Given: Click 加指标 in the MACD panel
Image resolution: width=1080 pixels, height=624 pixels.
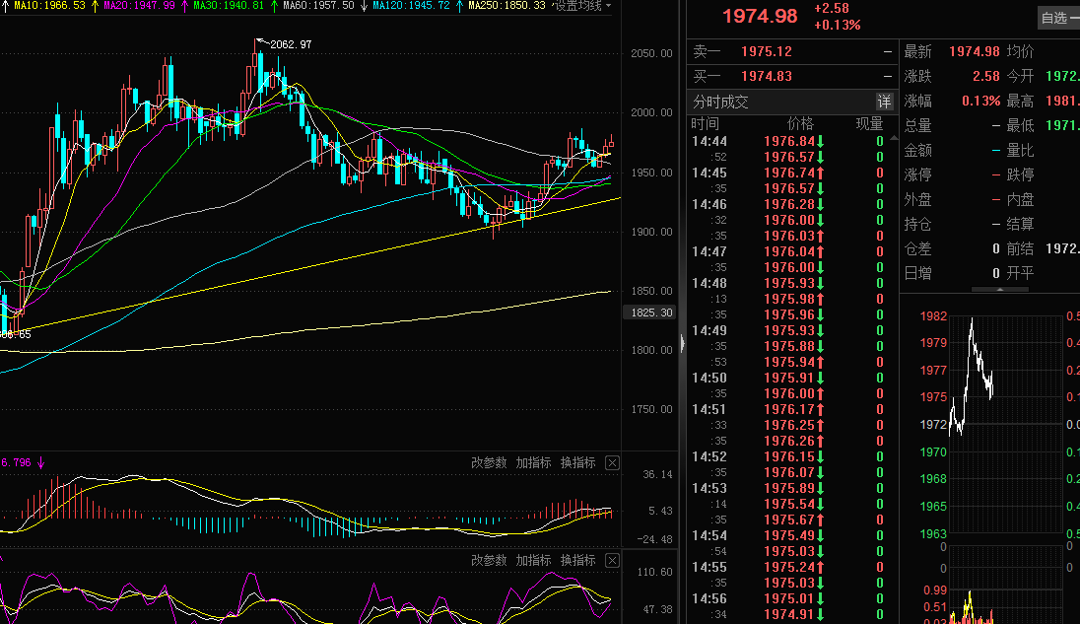Looking at the screenshot, I should coord(533,462).
